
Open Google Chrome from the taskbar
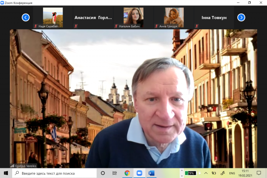[127, 173]
